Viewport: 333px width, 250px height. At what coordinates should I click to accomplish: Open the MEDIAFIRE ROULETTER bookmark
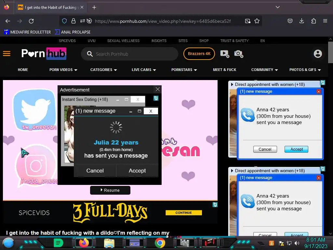coord(27,32)
